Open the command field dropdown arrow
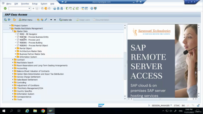203x114 pixels. pyautogui.click(x=29, y=9)
